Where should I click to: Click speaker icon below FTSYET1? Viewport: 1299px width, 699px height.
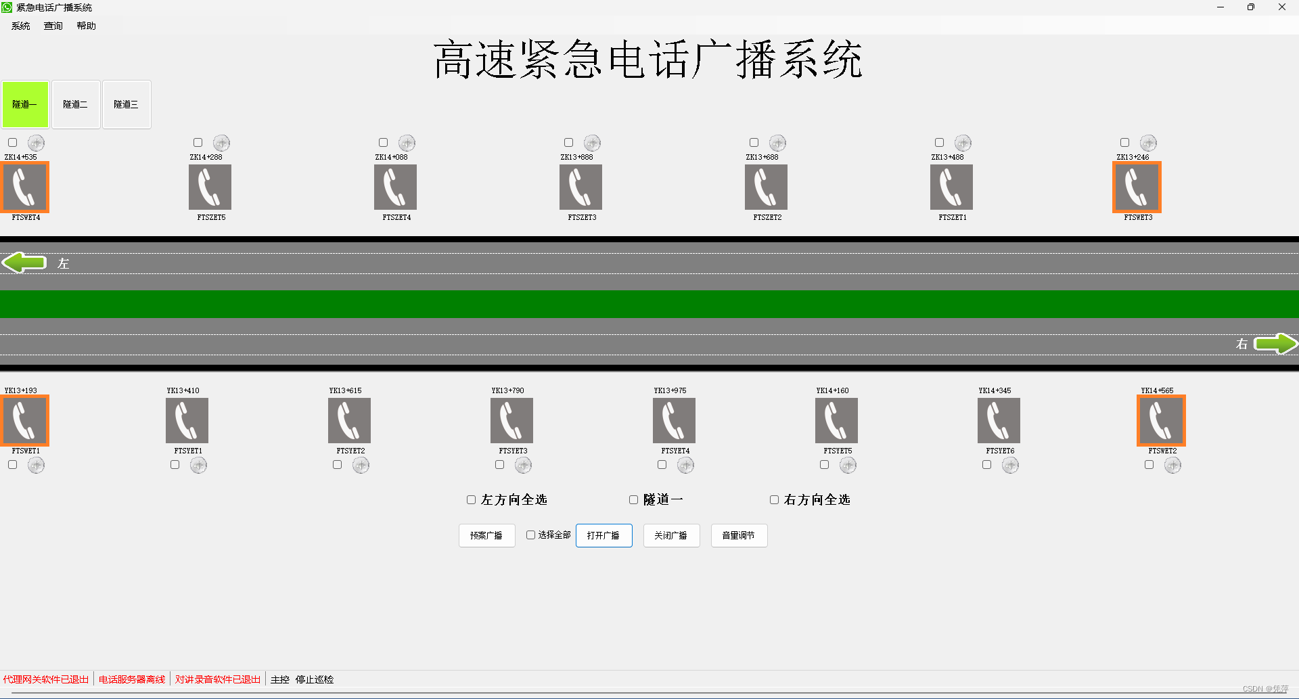pyautogui.click(x=199, y=465)
